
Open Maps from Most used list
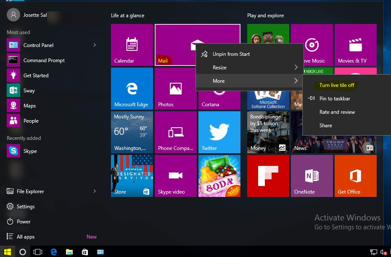(x=52, y=105)
